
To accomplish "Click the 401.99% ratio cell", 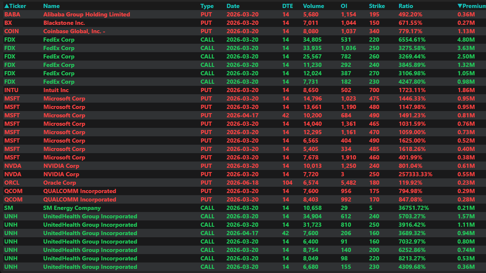I will [x=410, y=157].
